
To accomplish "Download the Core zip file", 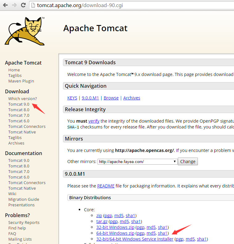I will pos(99,216).
